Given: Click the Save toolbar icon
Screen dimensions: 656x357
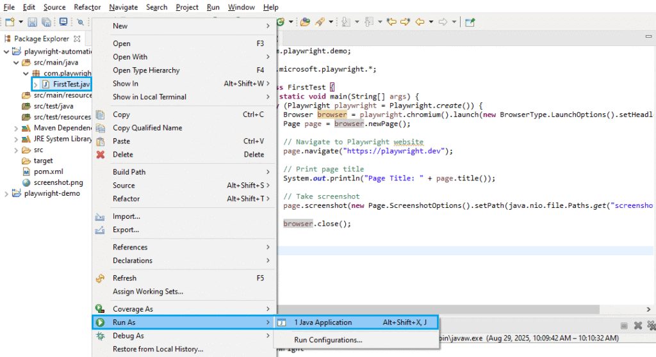Looking at the screenshot, I should (32, 22).
